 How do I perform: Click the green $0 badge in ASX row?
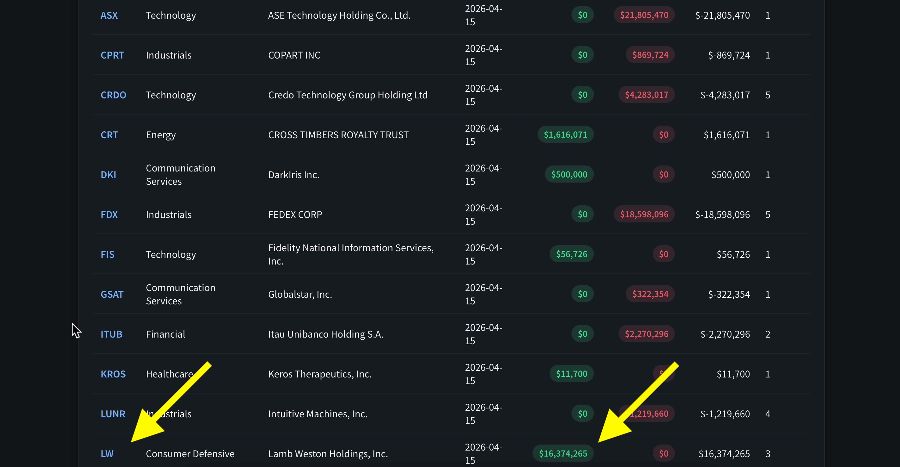(x=583, y=15)
